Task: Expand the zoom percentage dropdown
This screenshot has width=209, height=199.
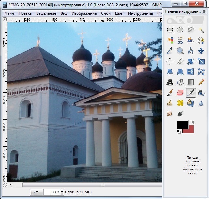Action: pos(62,192)
